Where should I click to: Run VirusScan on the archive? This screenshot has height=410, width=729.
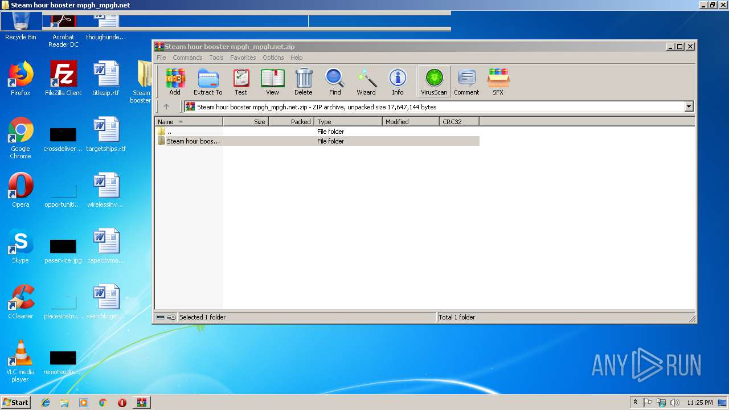(434, 81)
